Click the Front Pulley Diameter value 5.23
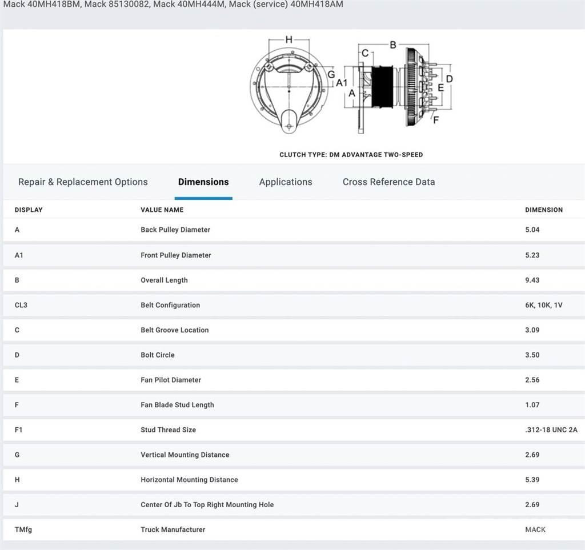585x550 pixels. click(x=532, y=255)
